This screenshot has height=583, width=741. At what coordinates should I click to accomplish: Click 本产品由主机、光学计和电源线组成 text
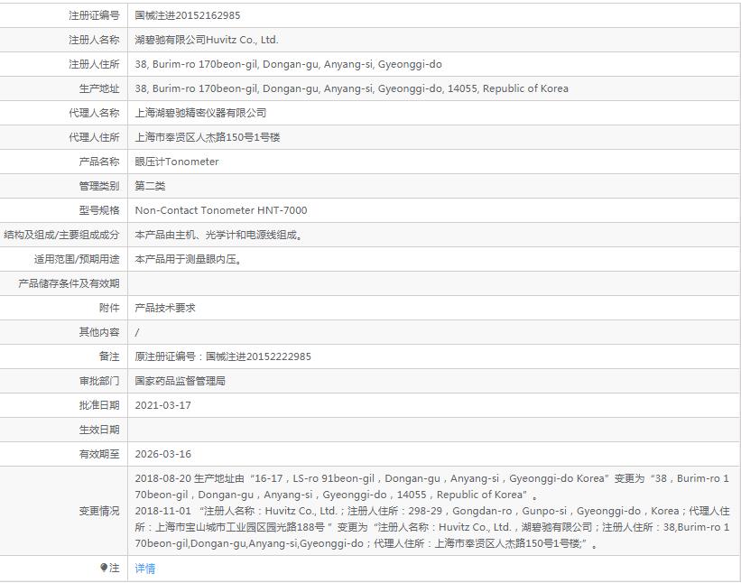click(x=218, y=235)
